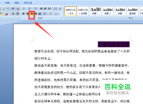Image resolution: width=143 pixels, height=104 pixels.
Task: Click the character border A icon
Action: (x=18, y=9)
